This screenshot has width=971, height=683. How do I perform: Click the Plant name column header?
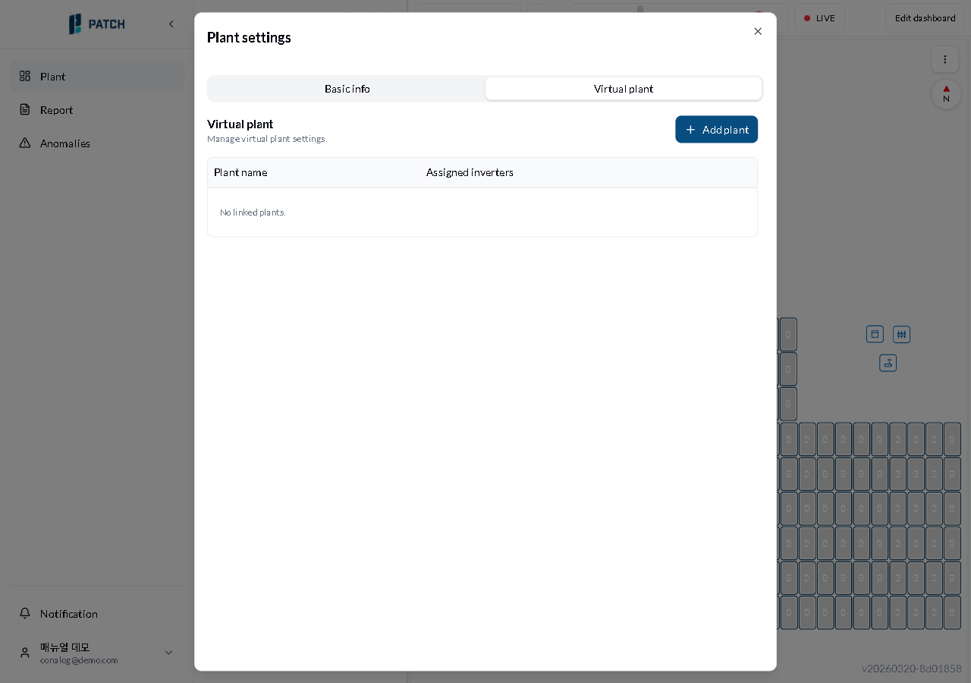pyautogui.click(x=240, y=172)
